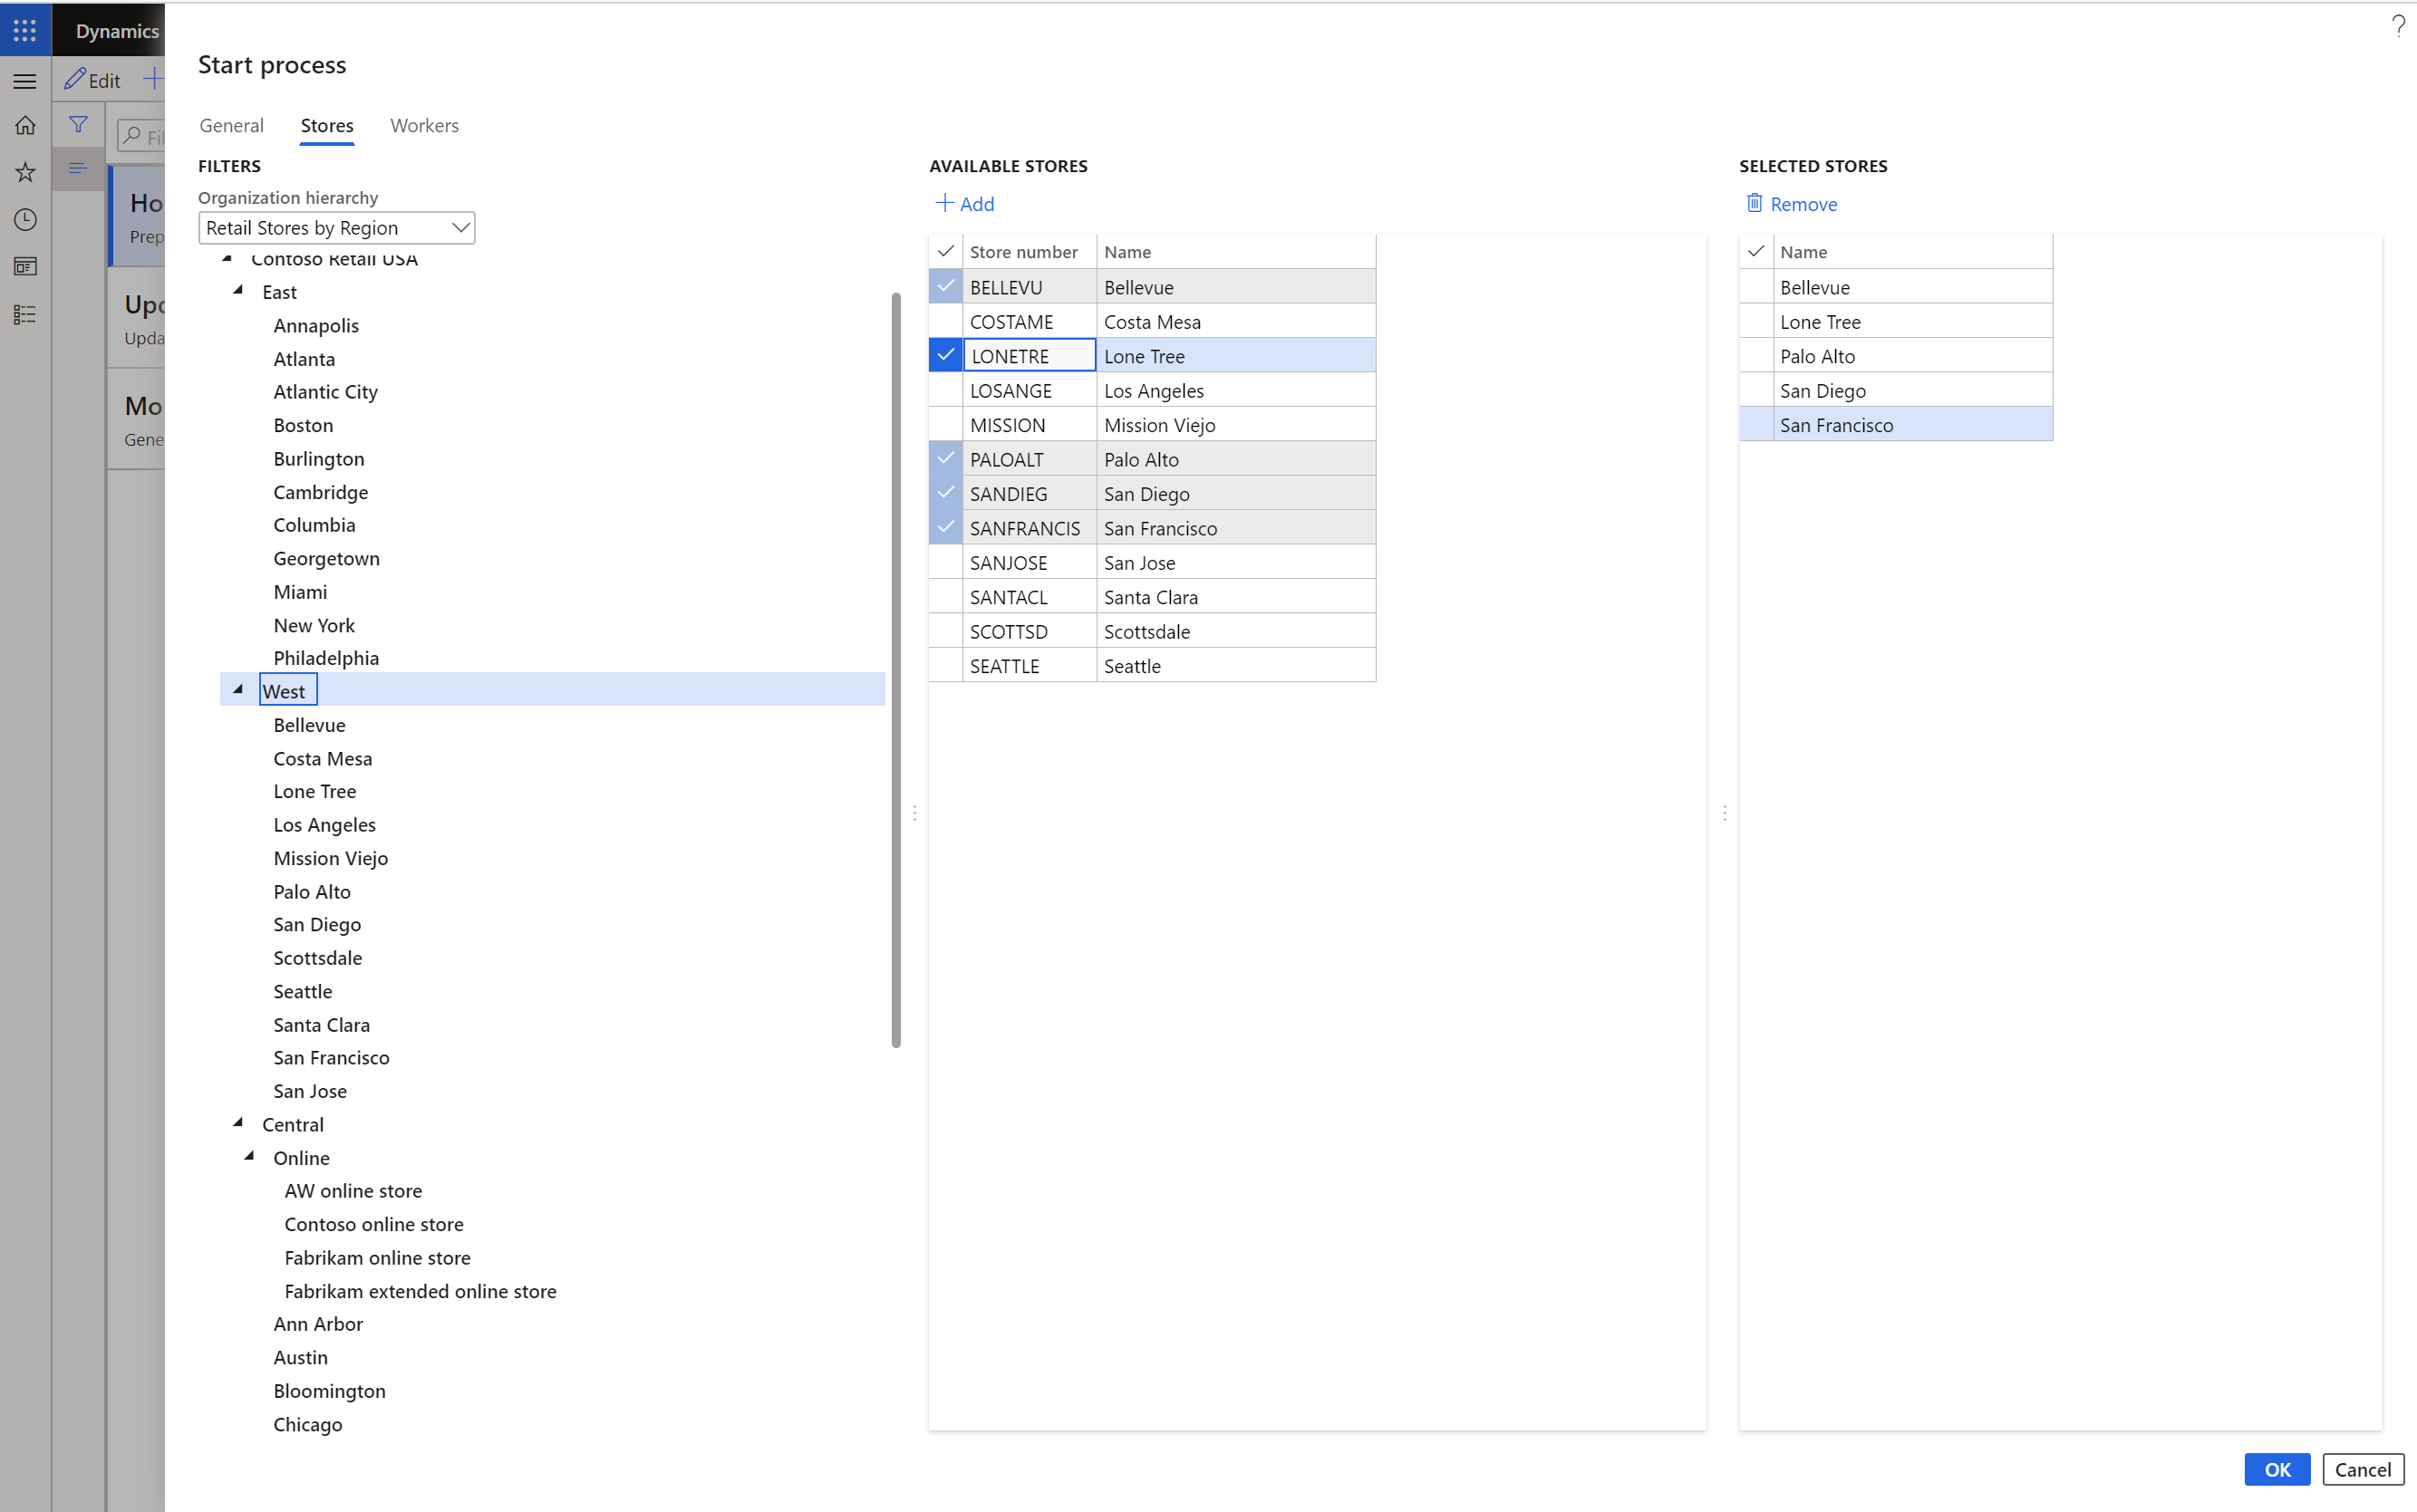Toggle the master checkbox in header row

pyautogui.click(x=946, y=251)
